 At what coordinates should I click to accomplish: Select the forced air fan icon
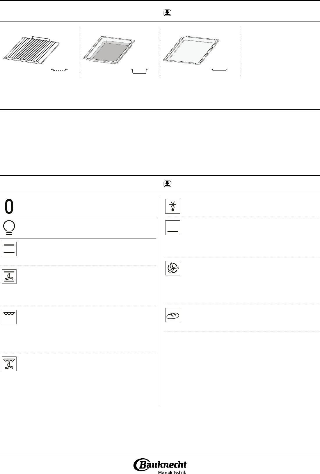pyautogui.click(x=173, y=268)
